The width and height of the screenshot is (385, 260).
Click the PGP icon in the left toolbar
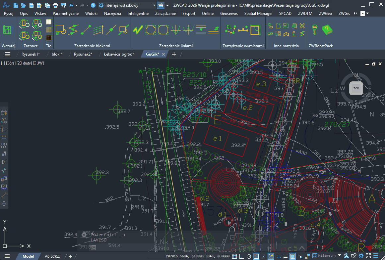point(4,187)
